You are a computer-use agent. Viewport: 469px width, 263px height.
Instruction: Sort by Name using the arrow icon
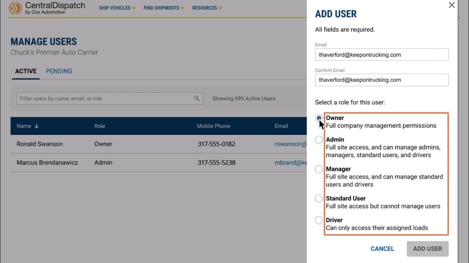click(36, 126)
